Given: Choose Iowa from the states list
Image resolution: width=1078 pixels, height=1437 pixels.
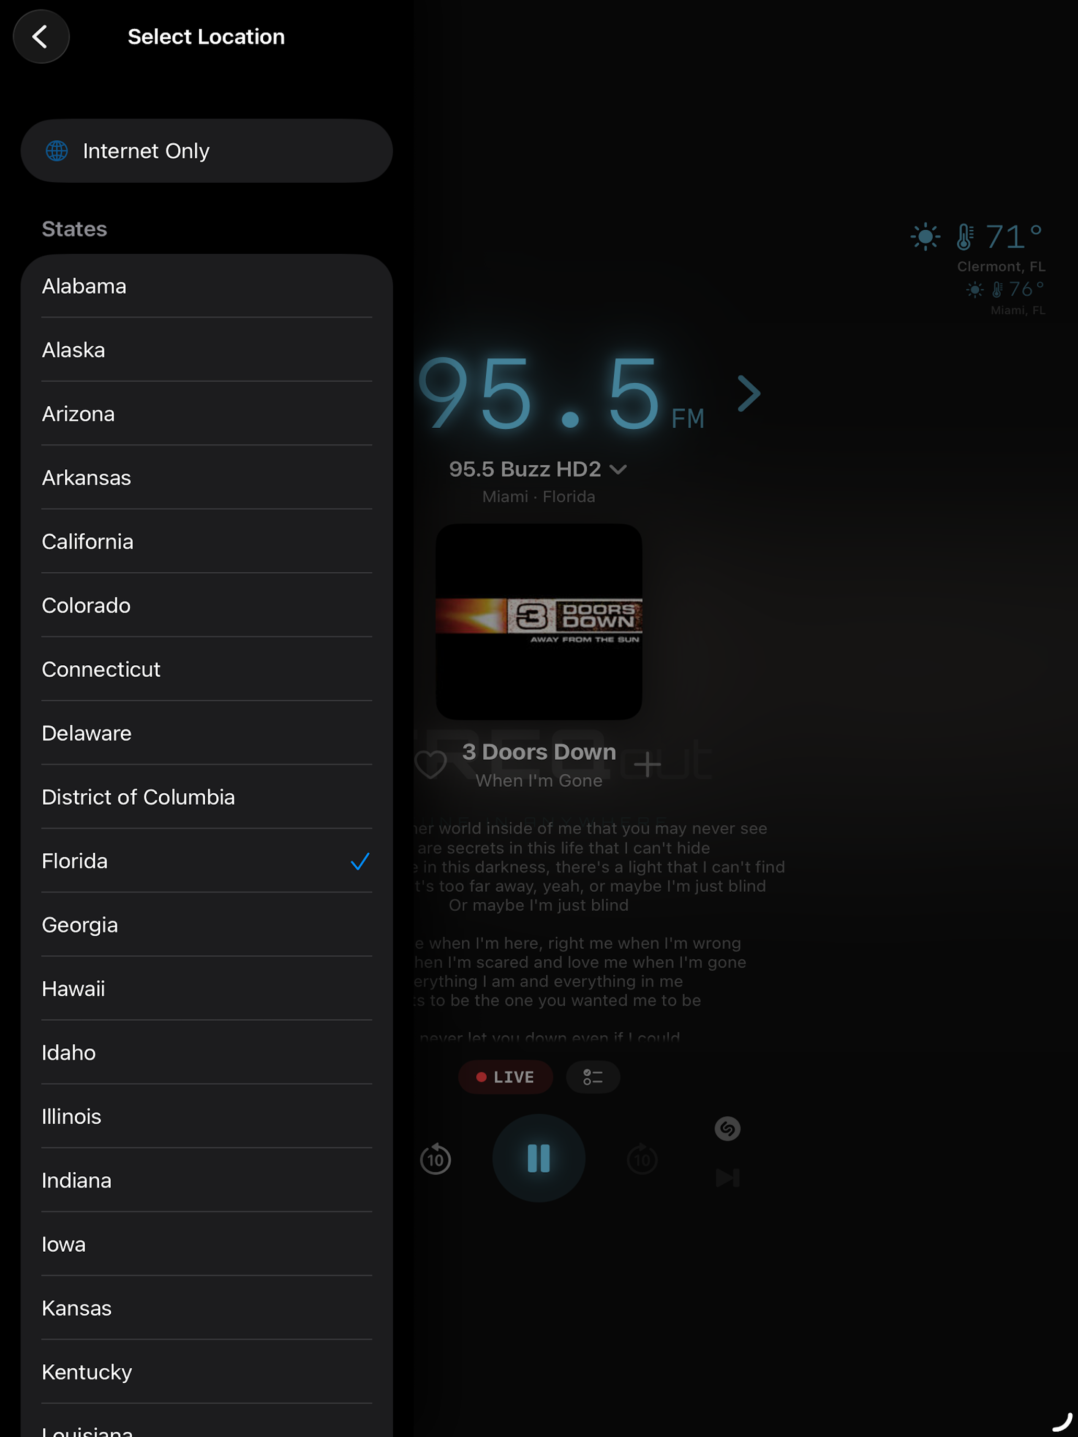Looking at the screenshot, I should pos(207,1244).
